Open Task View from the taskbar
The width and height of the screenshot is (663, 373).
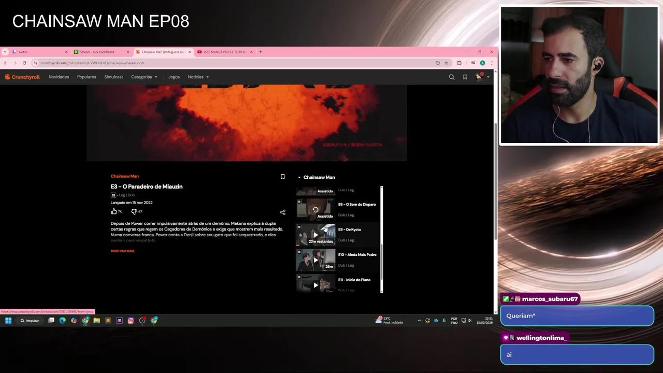click(x=51, y=321)
